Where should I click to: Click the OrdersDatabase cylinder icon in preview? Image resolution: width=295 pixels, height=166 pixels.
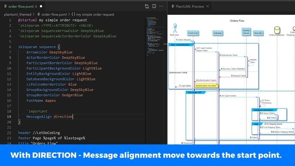[277, 30]
